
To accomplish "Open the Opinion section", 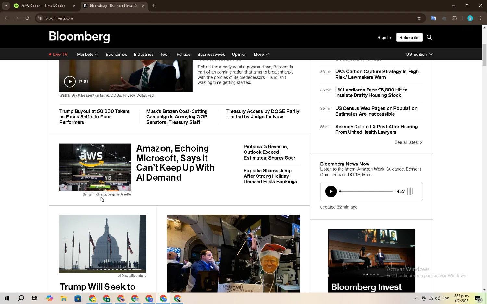I will tap(239, 54).
